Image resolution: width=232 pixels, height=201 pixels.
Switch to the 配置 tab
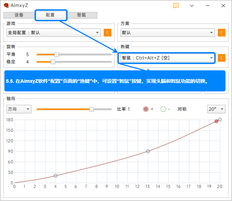(x=50, y=15)
